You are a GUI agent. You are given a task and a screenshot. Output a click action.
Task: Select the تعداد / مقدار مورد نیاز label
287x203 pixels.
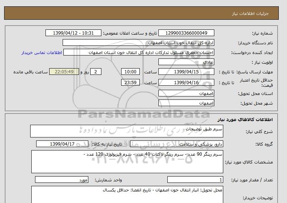pyautogui.click(x=252, y=180)
